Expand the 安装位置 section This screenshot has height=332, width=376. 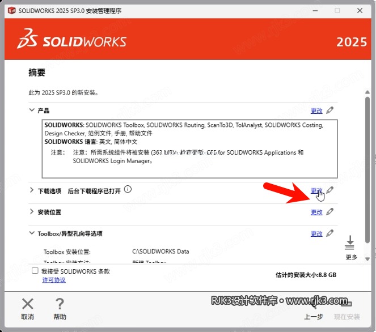pyautogui.click(x=32, y=211)
